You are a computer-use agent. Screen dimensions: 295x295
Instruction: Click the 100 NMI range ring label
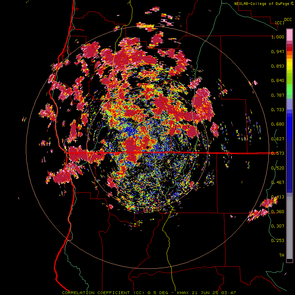pos(147,26)
